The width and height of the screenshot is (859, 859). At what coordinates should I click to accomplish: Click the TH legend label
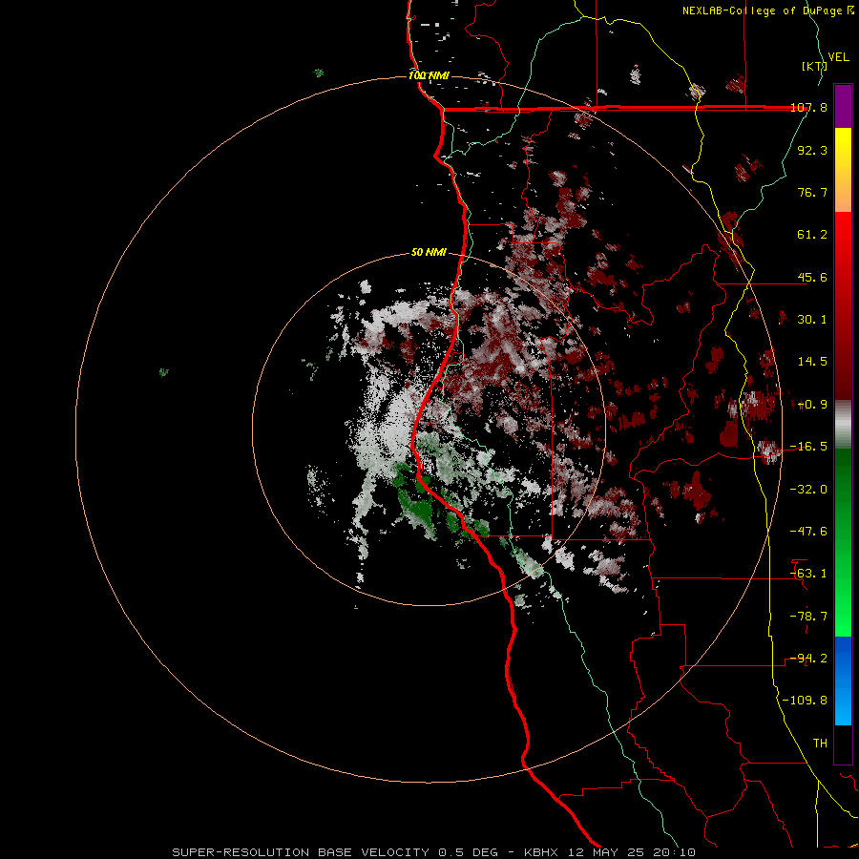click(820, 744)
